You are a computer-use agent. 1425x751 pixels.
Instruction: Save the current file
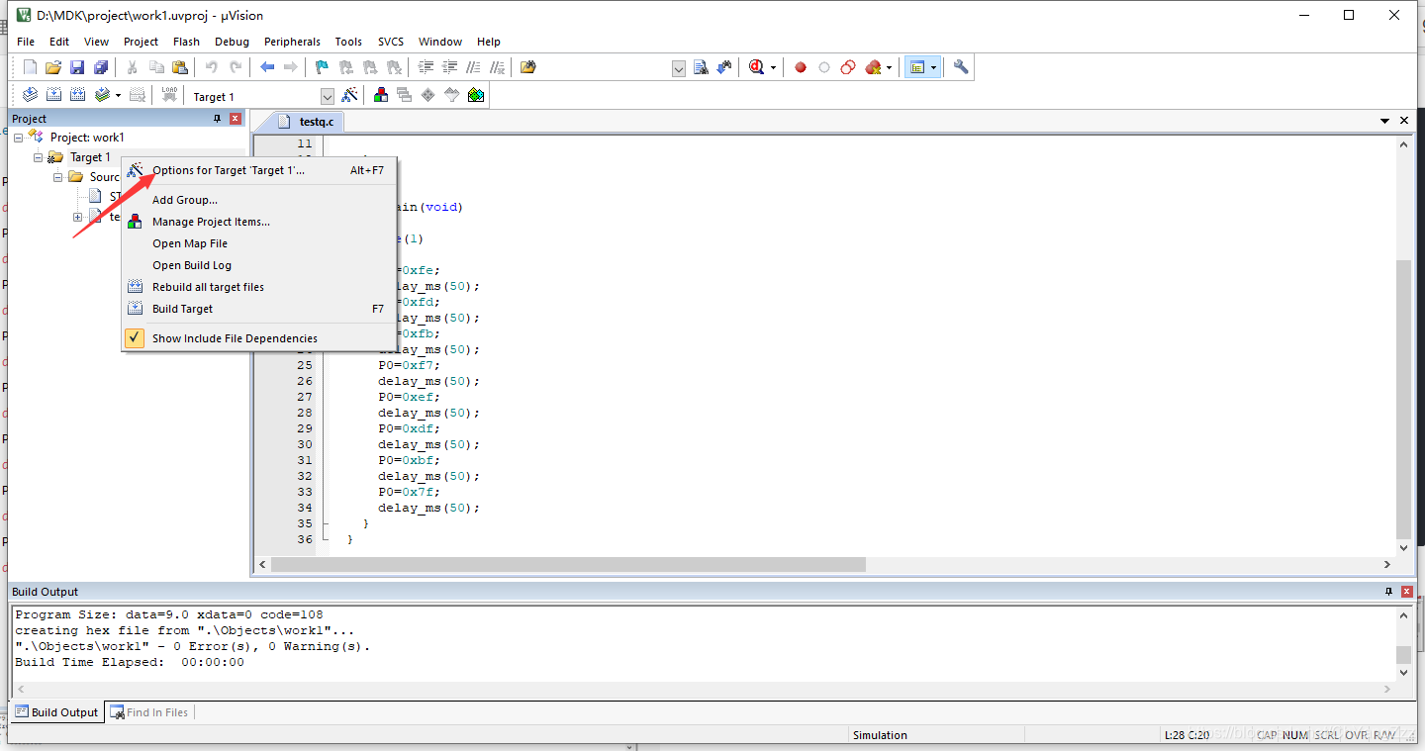point(77,67)
